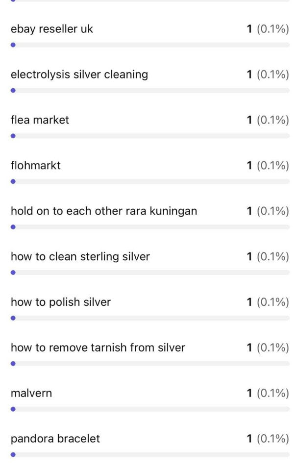Click the blue dot under "malvern"
The width and height of the screenshot is (297, 472).
tap(13, 409)
